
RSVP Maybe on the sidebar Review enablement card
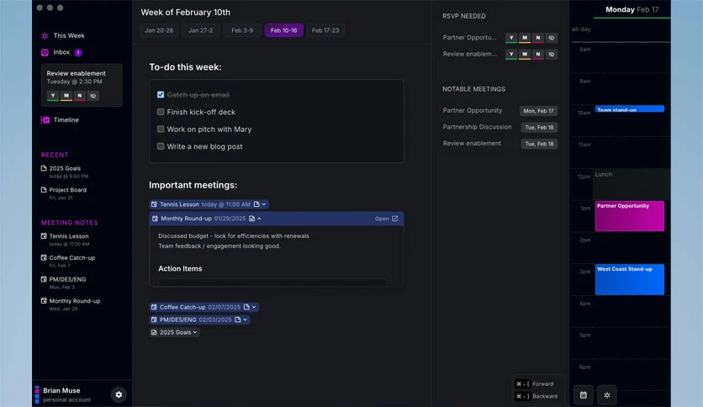coord(66,96)
